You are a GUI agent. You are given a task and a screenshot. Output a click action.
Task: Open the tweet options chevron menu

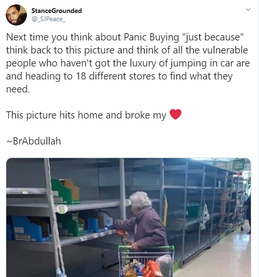(x=248, y=9)
